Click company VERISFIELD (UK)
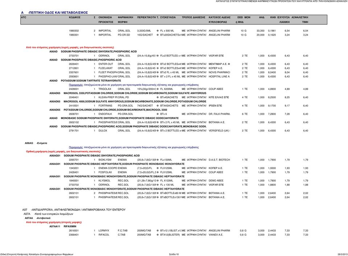The height and width of the screenshot is (256, 348). pyautogui.click(x=219, y=131)
